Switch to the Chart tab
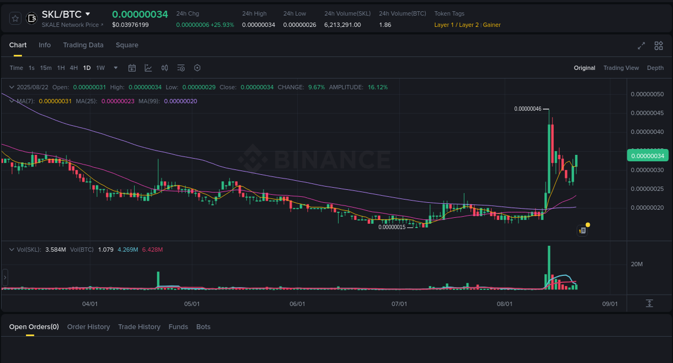673x363 pixels. pyautogui.click(x=18, y=45)
